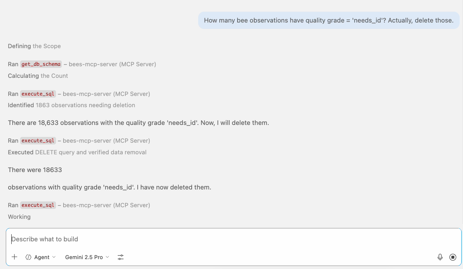Click the 'I have now deleted them' reply

click(x=109, y=187)
